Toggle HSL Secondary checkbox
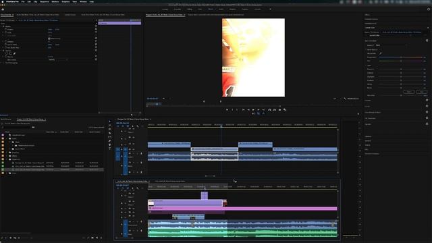 click(x=427, y=118)
